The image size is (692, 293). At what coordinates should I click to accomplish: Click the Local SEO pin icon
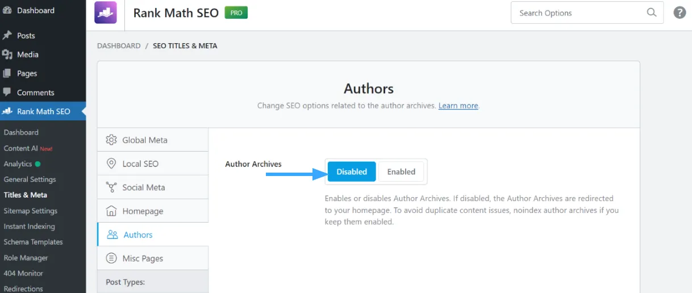[x=112, y=164]
